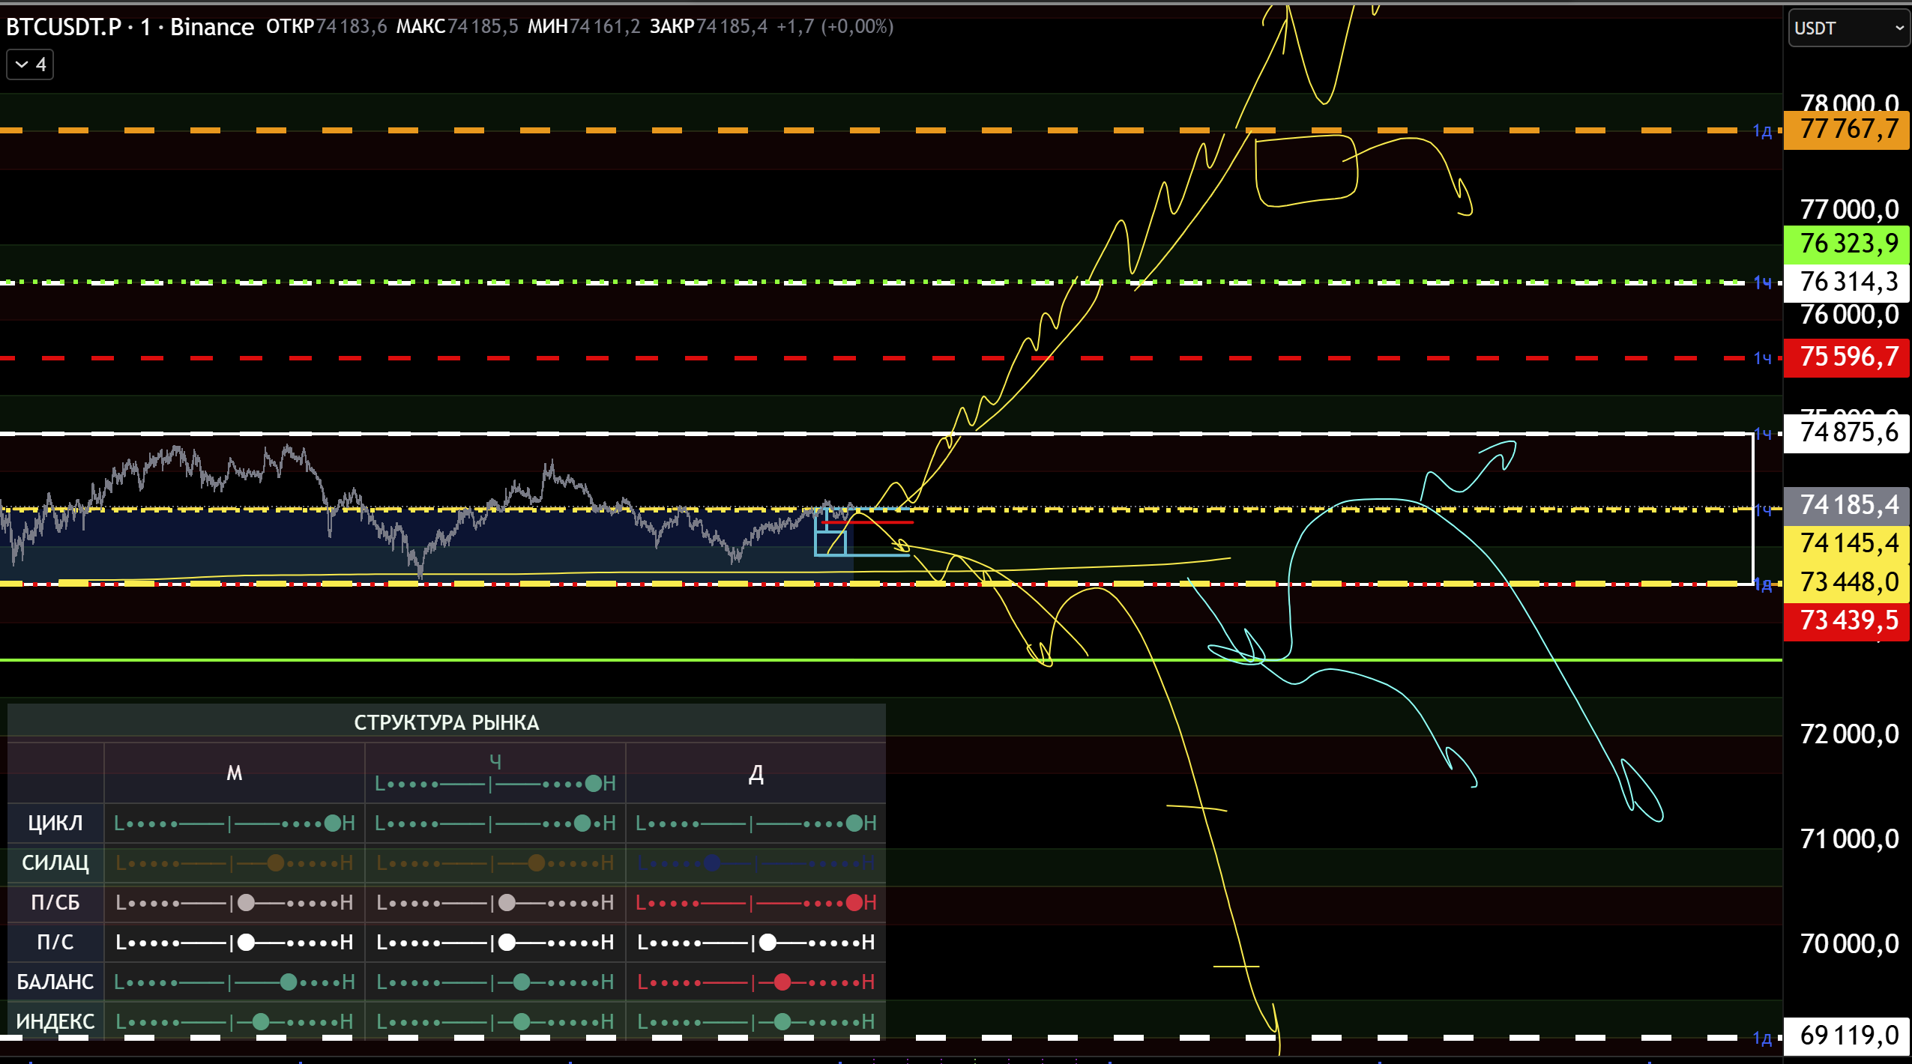The width and height of the screenshot is (1912, 1064).
Task: Select the gray 74 185,4 current price label
Action: click(1847, 505)
